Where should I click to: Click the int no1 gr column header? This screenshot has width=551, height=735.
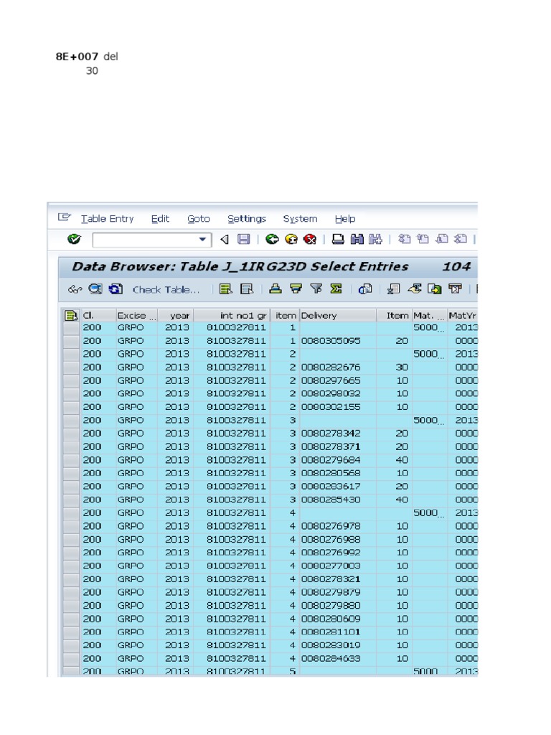[232, 316]
